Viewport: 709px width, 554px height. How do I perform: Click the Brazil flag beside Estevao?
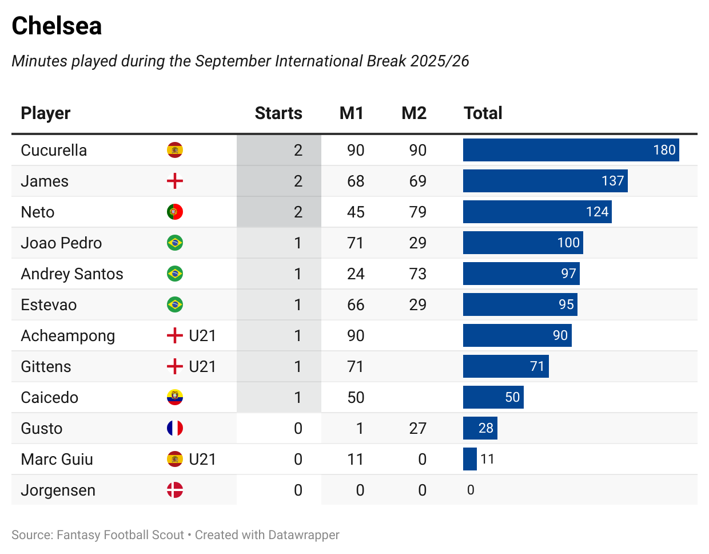coord(175,305)
